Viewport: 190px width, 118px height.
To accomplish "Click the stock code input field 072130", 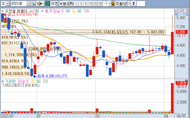I will point(18,4).
